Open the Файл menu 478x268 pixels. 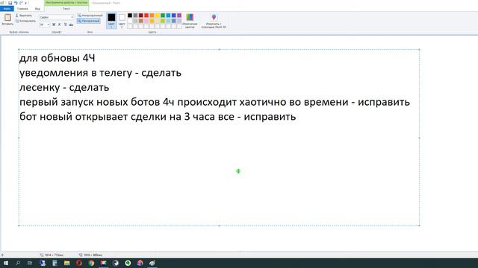(x=7, y=9)
